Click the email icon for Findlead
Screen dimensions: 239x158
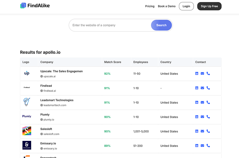coord(202,88)
